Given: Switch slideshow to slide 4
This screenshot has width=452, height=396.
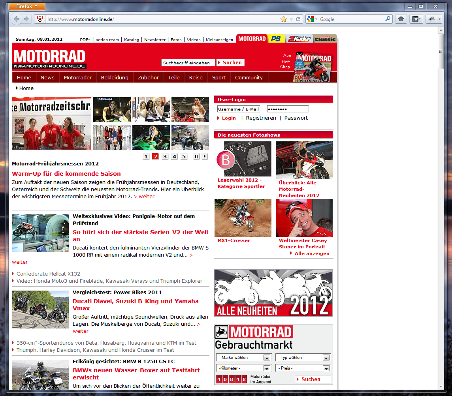Looking at the screenshot, I should 174,156.
